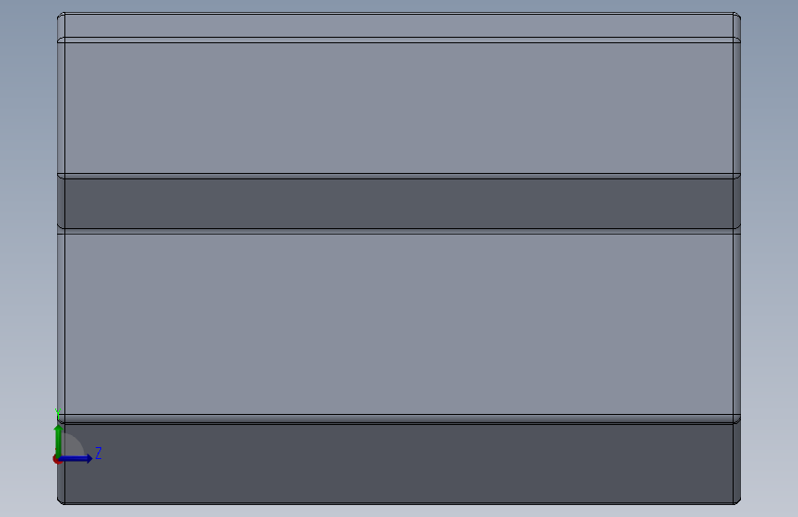The height and width of the screenshot is (517, 798).
Task: Select fillet edge above dark middle band
Action: coord(399,176)
